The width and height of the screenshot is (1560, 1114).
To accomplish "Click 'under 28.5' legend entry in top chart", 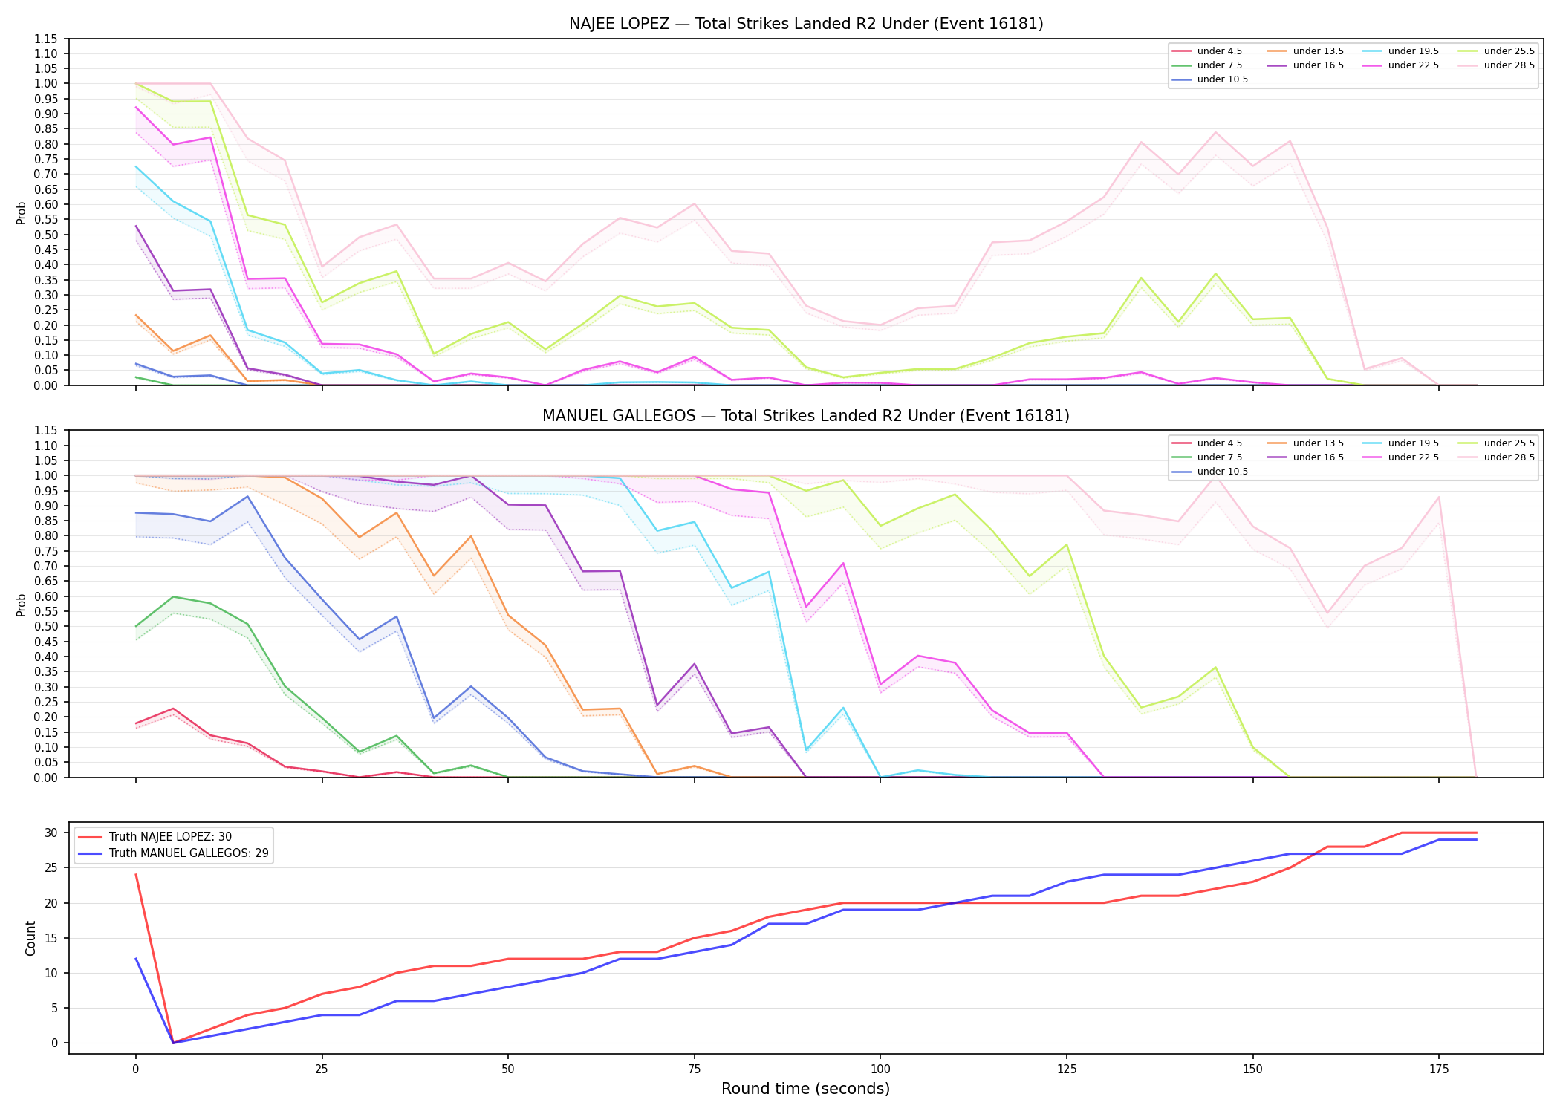I will (1497, 65).
